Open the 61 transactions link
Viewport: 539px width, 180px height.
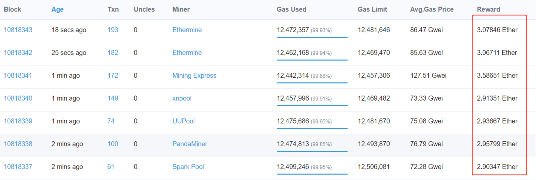pos(111,167)
